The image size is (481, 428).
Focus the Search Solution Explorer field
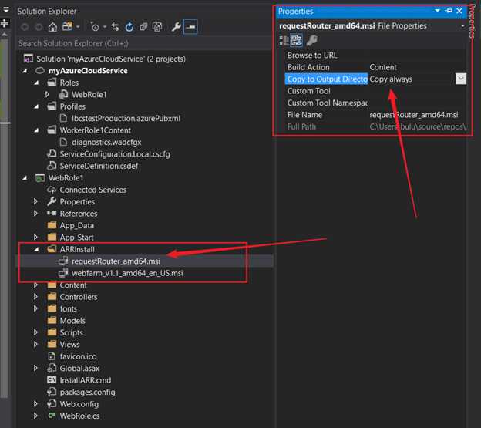144,43
